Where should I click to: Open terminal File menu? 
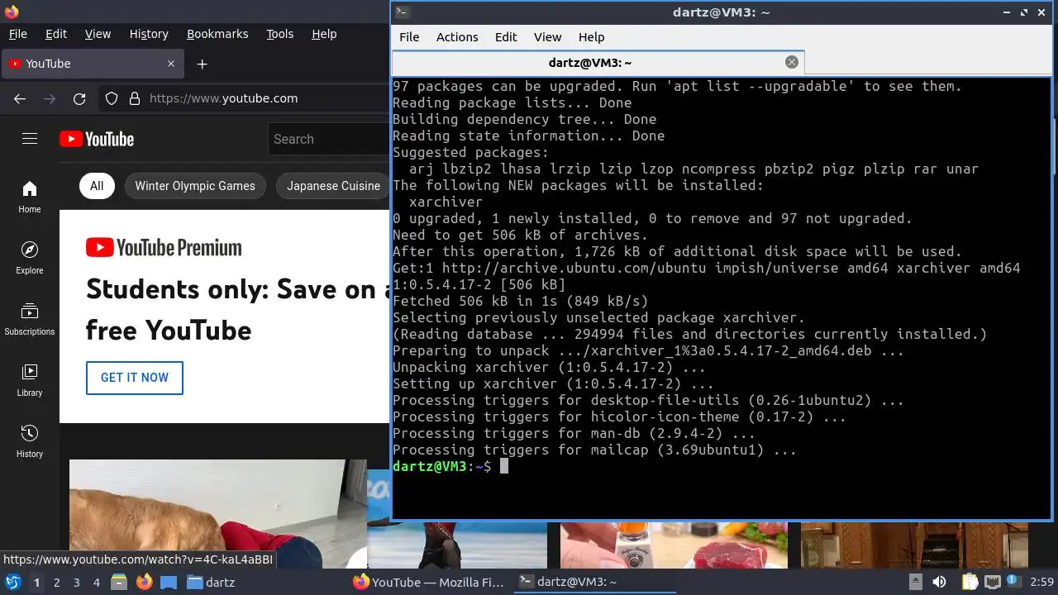click(409, 37)
